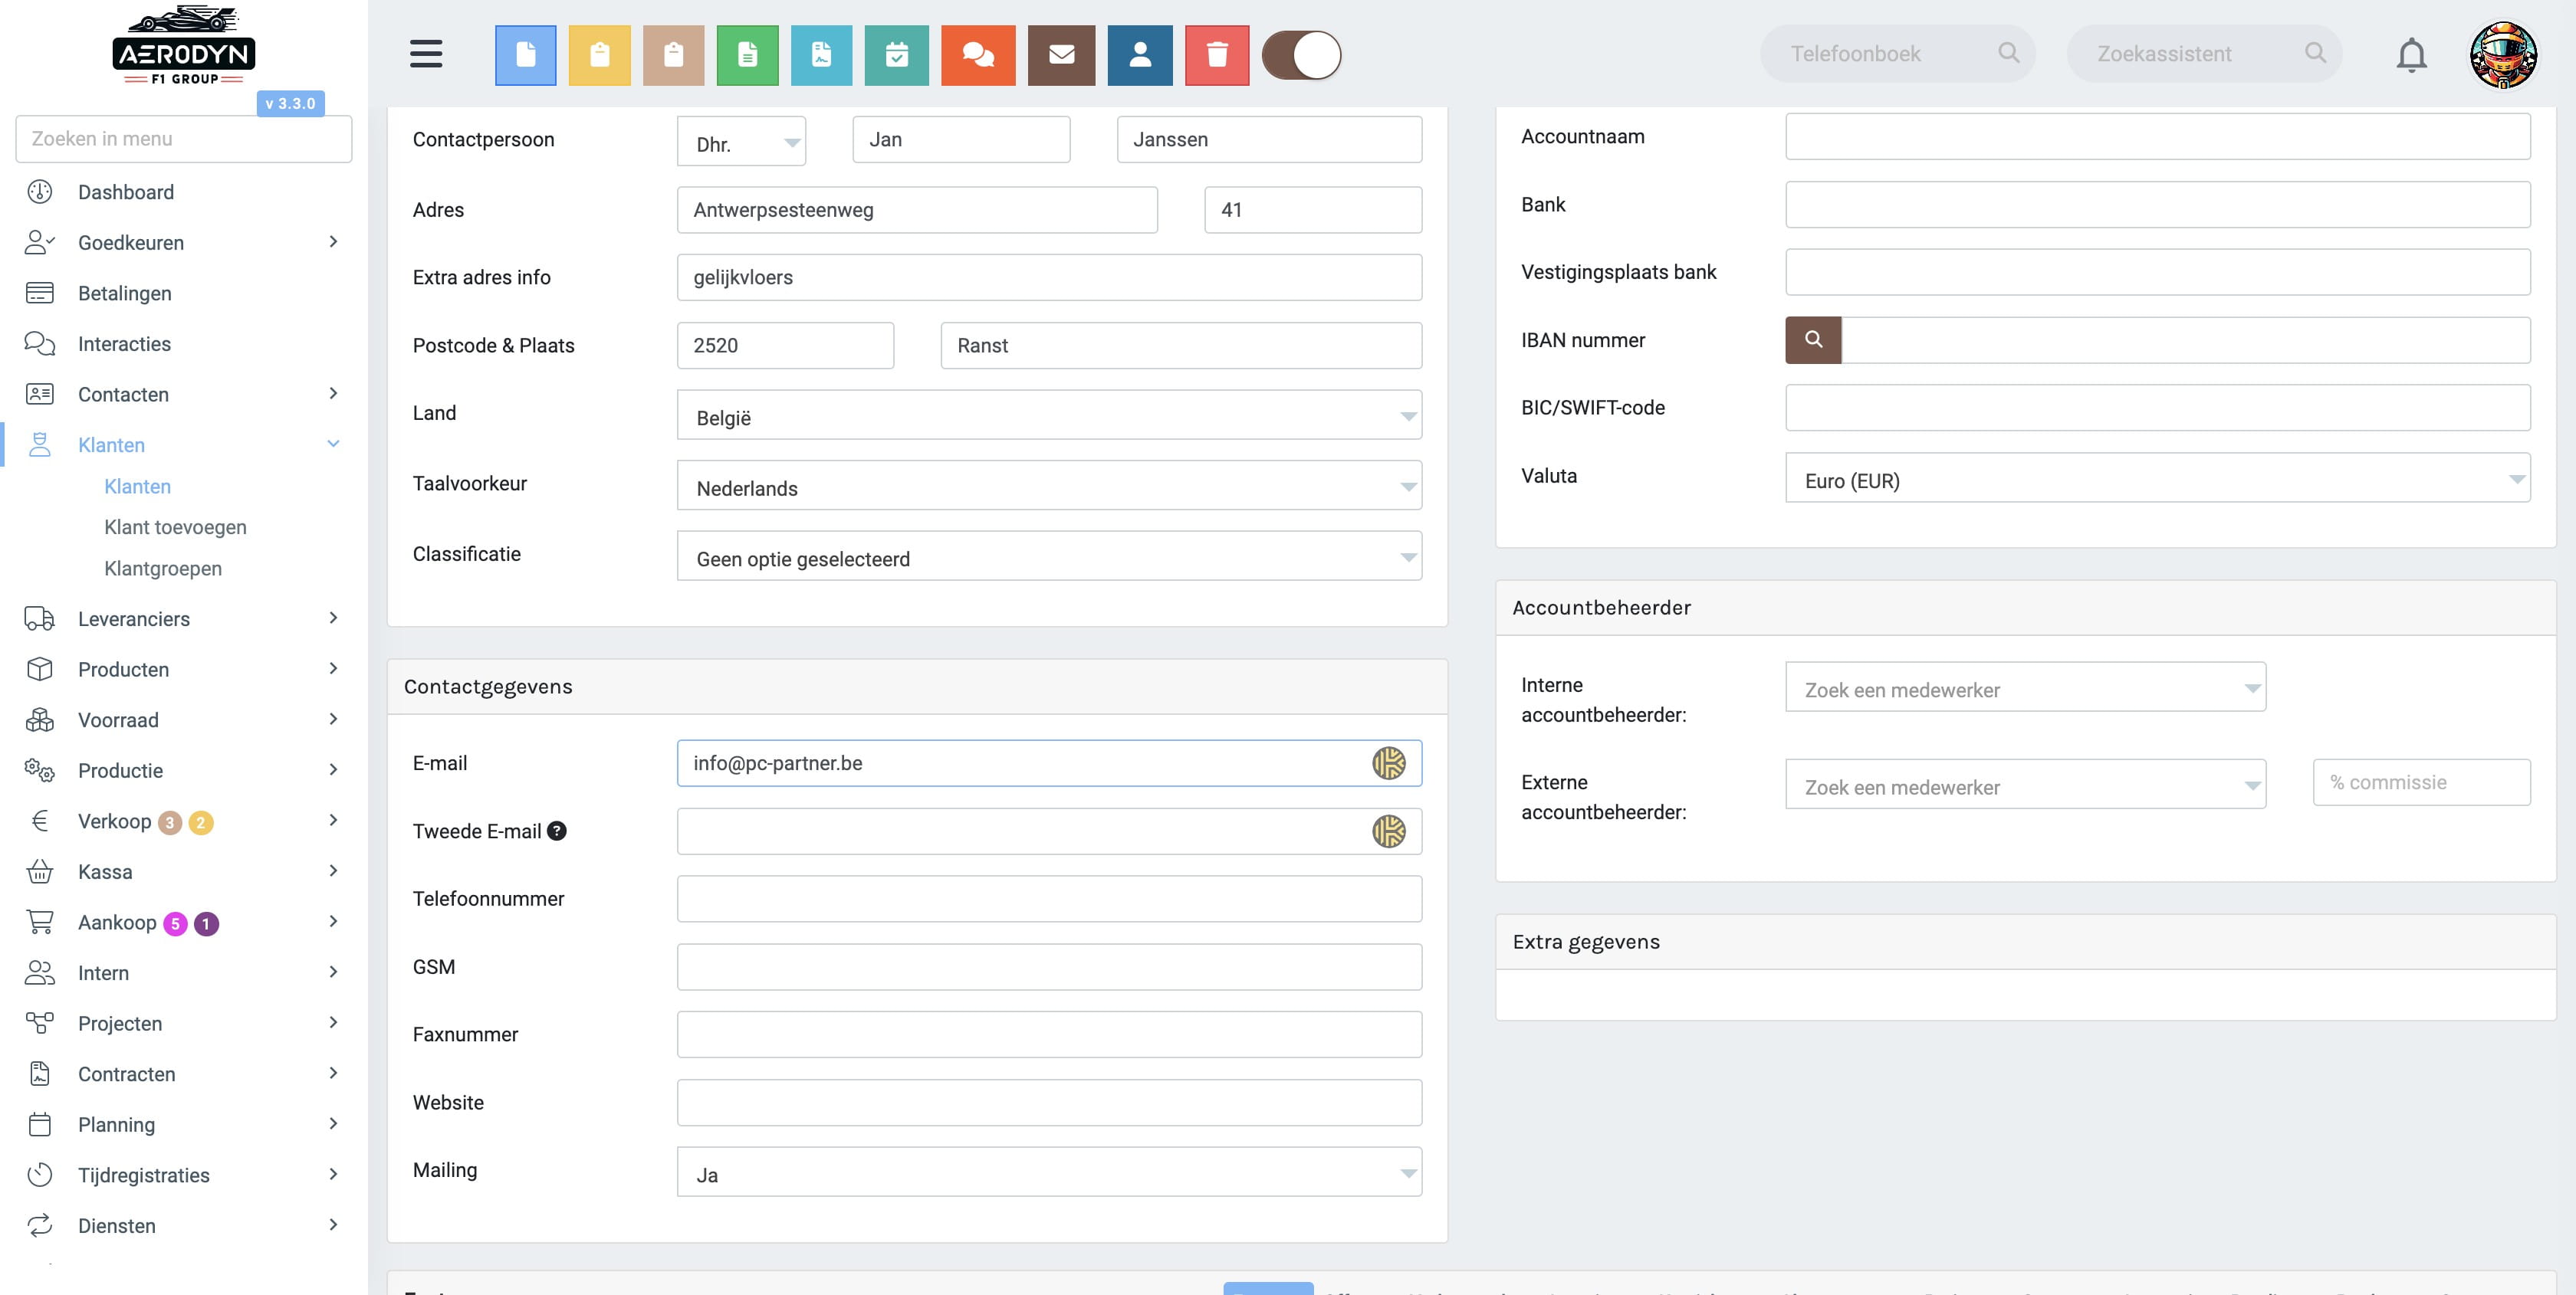
Task: Click the Diensten refresh arrows icon
Action: click(x=40, y=1226)
